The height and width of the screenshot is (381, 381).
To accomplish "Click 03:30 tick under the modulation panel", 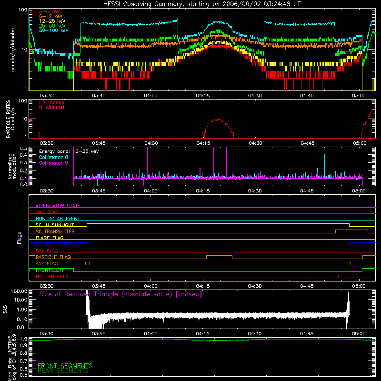I will [47, 191].
